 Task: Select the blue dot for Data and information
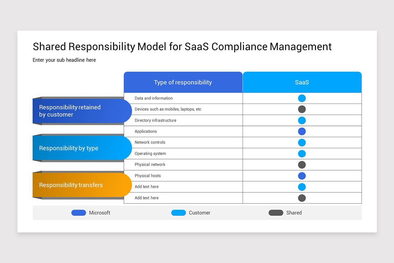pos(302,98)
